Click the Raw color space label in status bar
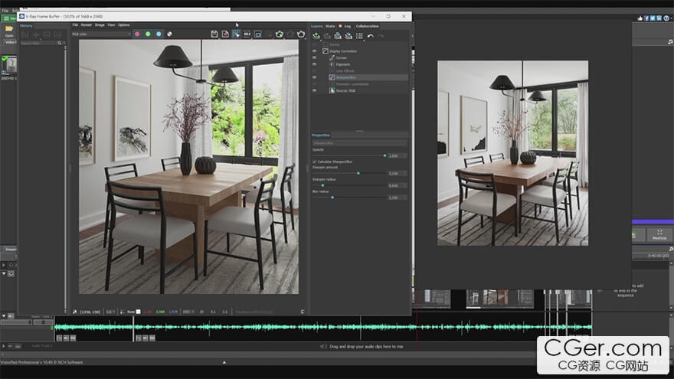 131,312
